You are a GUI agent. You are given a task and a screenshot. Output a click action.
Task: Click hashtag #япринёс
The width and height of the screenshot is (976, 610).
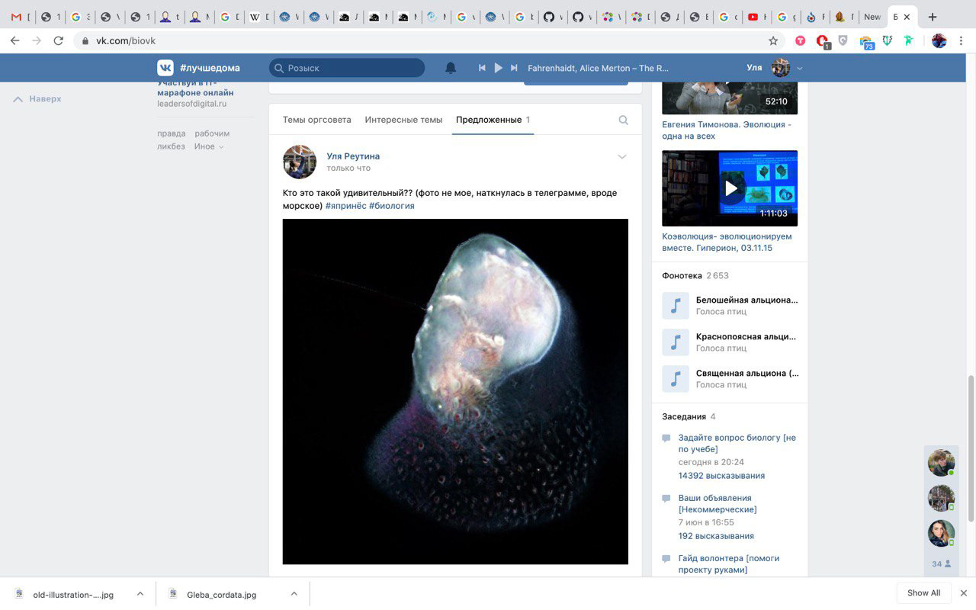coord(345,206)
